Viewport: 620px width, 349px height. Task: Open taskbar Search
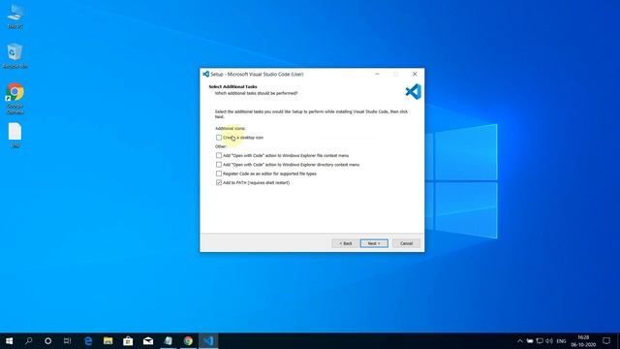28,340
